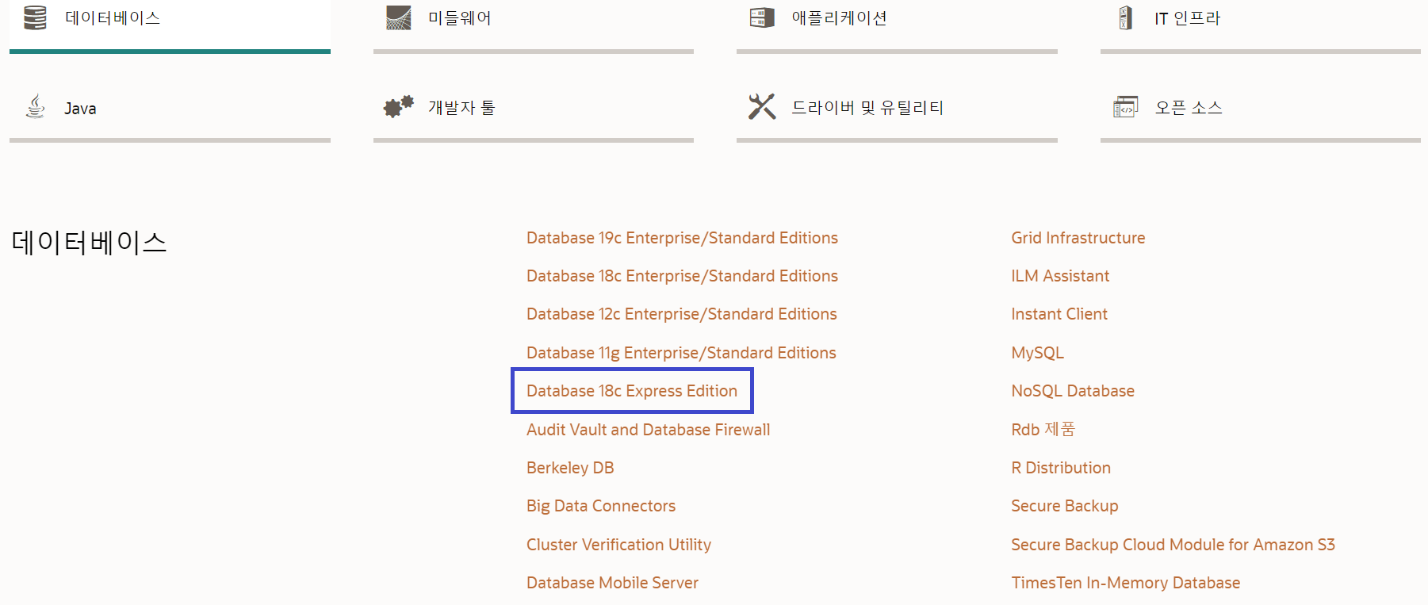The height and width of the screenshot is (605, 1428).
Task: Go to ILM Assistant link
Action: 1060,276
